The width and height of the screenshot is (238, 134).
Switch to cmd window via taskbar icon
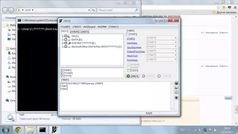42,130
